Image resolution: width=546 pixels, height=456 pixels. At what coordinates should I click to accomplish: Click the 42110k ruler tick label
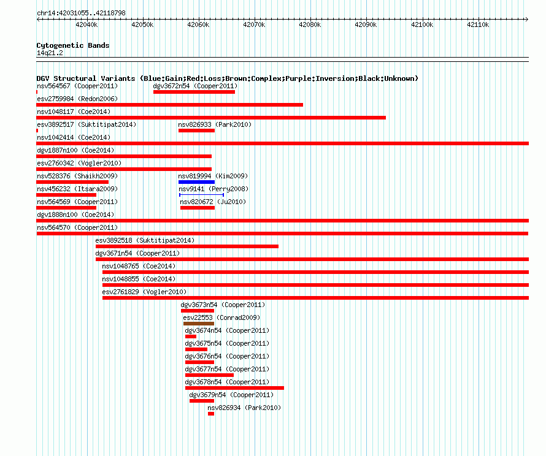click(478, 25)
